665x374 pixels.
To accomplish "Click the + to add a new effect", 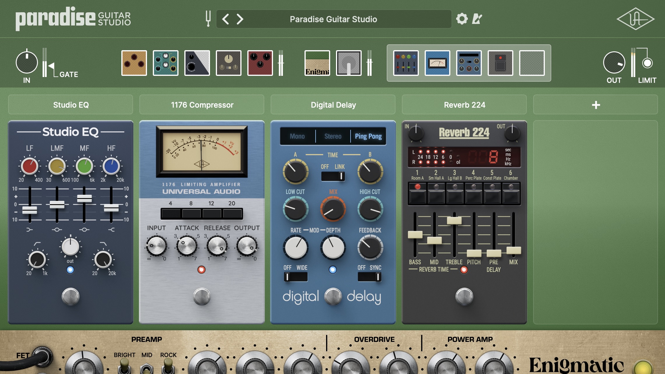I will coord(596,104).
